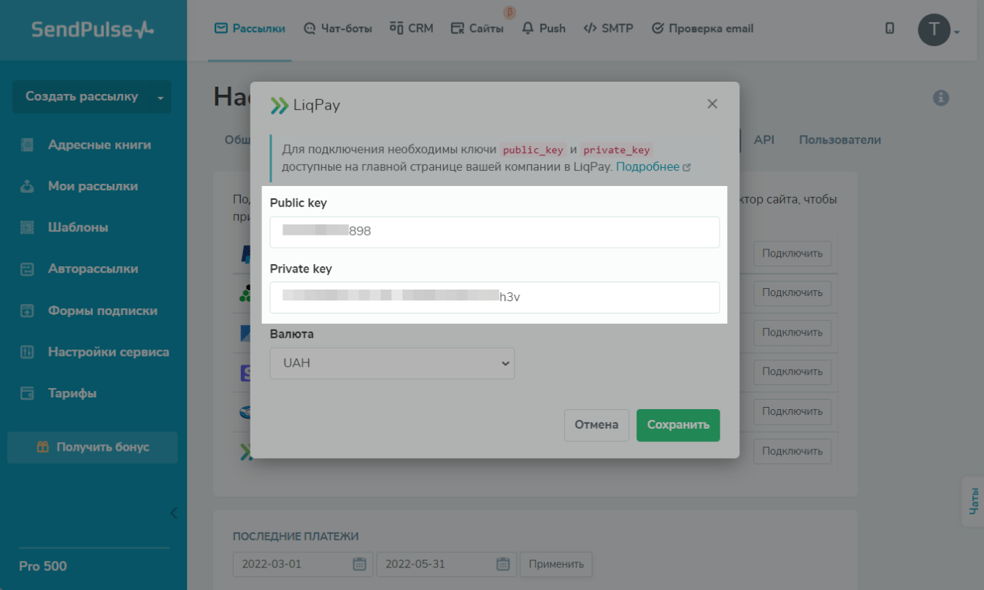Open the mobile device icon in header
Viewport: 984px width, 590px height.
tap(890, 28)
